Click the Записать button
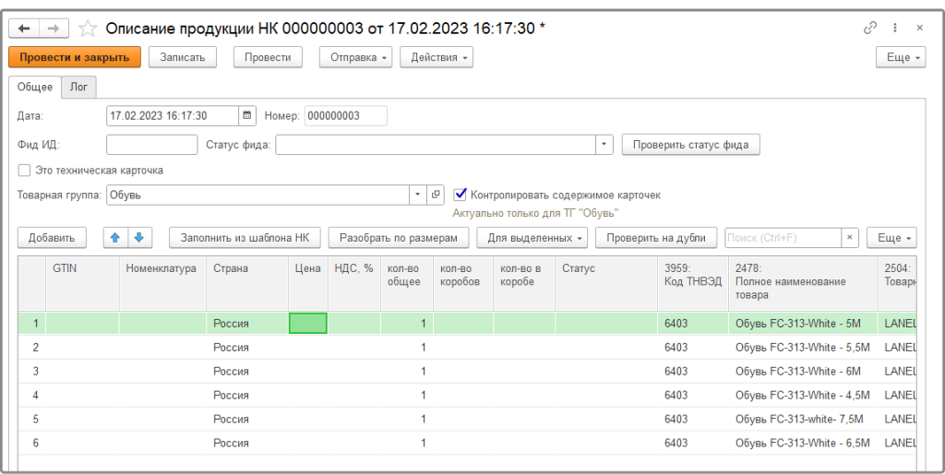This screenshot has width=945, height=474. (x=183, y=57)
